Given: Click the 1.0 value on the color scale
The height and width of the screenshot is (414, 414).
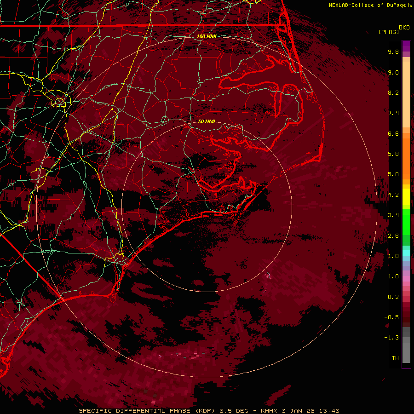Looking at the screenshot, I should [x=393, y=276].
